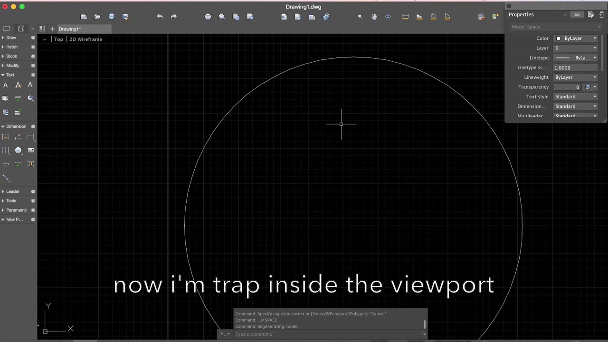608x342 pixels.
Task: Click the Center Mark dimension icon
Action: (x=18, y=150)
